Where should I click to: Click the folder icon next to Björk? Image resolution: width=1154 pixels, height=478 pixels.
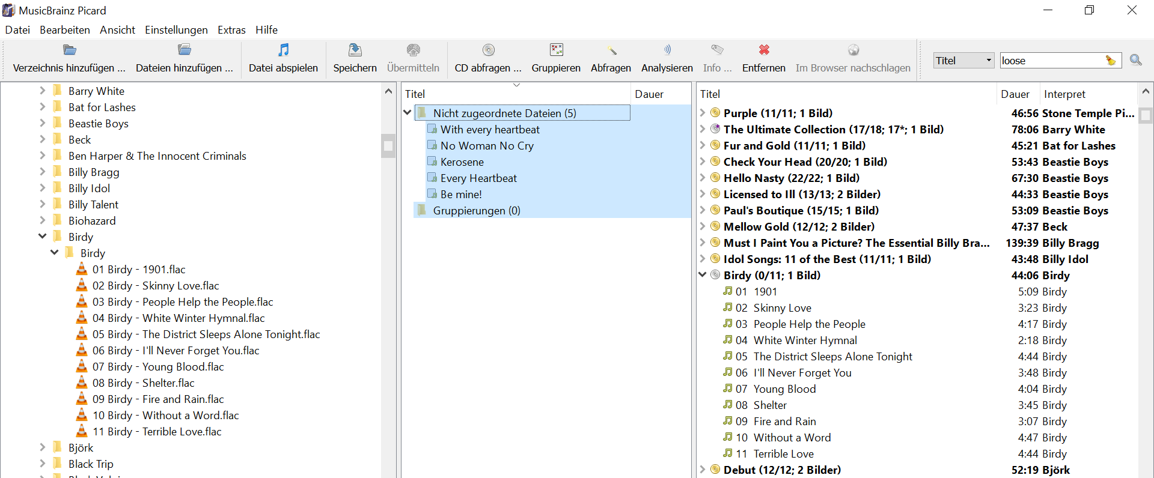[58, 447]
